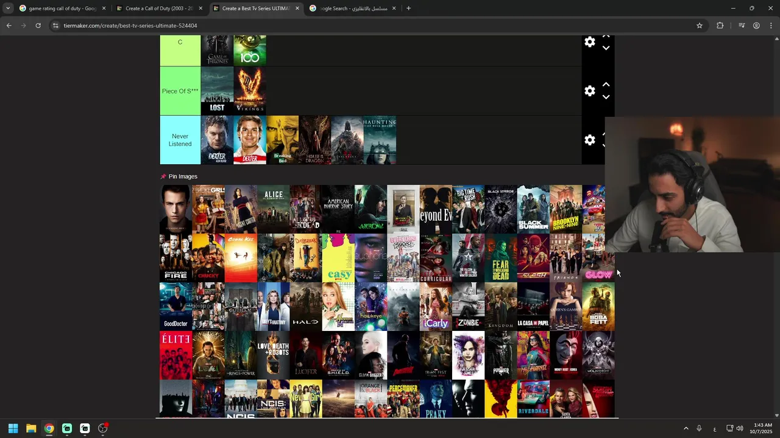The image size is (780, 438).
Task: Select the GoodDoctor poster
Action: point(175,307)
